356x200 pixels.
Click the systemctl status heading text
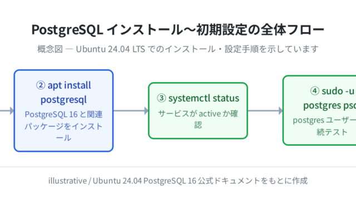198,98
